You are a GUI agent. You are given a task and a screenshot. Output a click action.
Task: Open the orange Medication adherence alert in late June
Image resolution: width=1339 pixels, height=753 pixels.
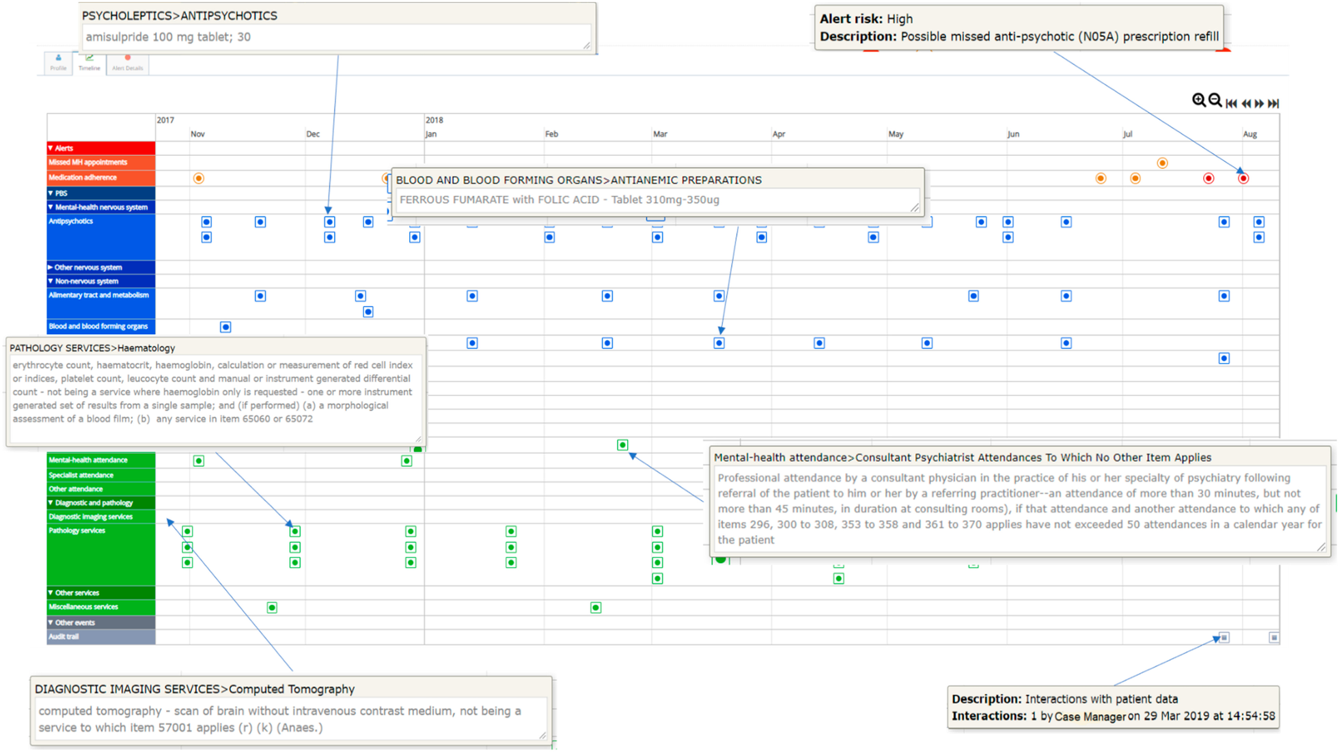(x=1101, y=178)
